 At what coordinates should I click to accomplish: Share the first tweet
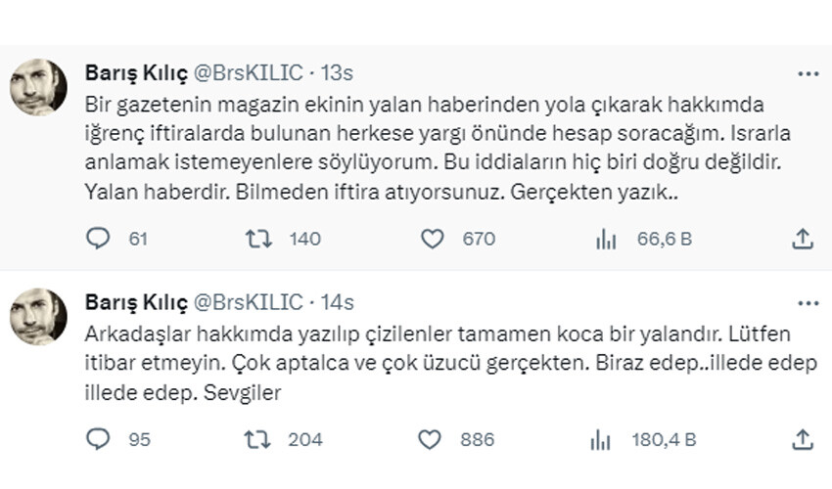point(802,238)
